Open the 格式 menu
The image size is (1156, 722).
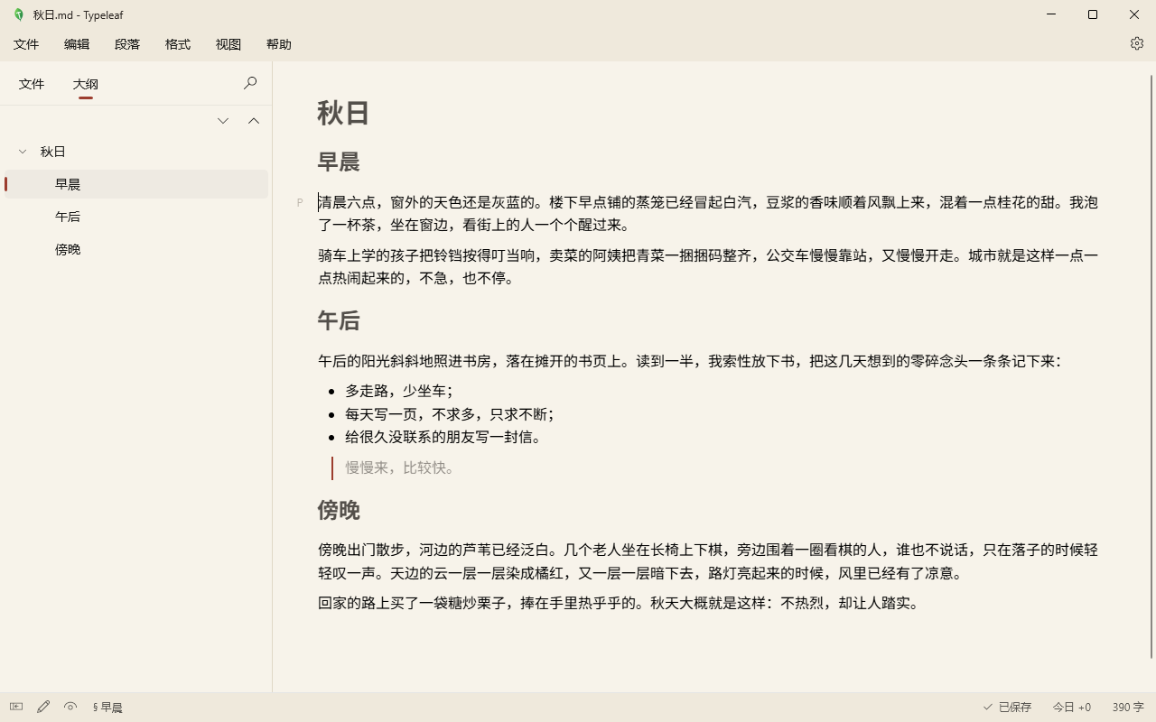click(x=178, y=44)
